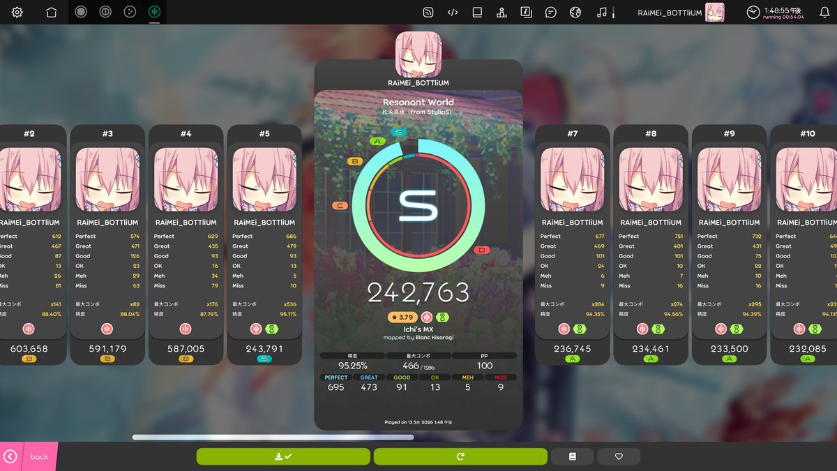Select the #3 score card avatar
The width and height of the screenshot is (837, 471).
(x=107, y=180)
